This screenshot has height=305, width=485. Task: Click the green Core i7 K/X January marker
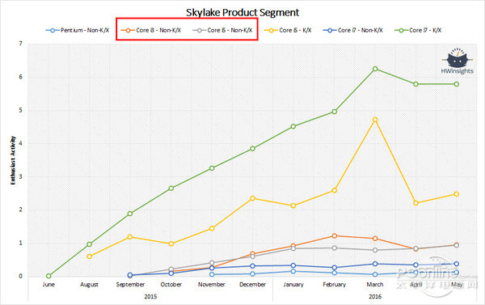[x=293, y=126]
